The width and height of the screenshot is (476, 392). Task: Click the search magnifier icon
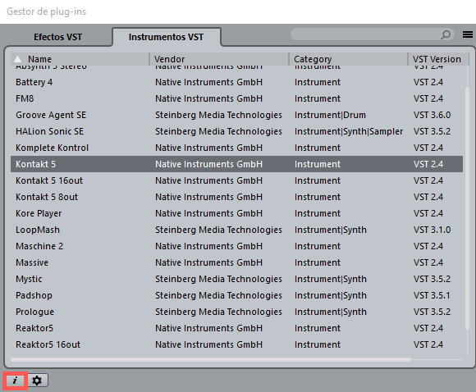tap(446, 34)
